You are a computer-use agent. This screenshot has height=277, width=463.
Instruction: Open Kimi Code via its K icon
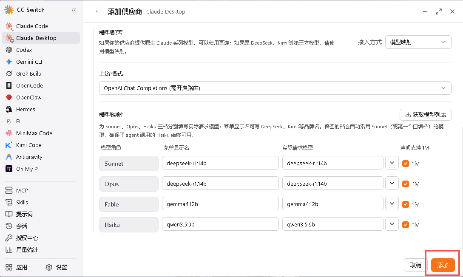(x=9, y=145)
